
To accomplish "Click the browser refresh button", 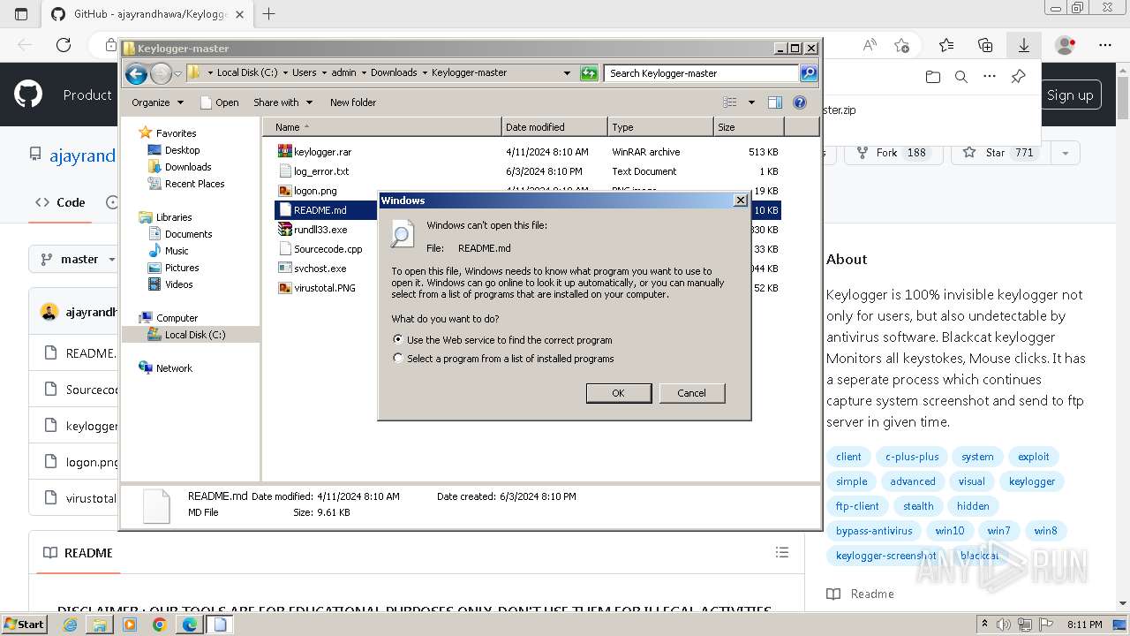I will (64, 45).
